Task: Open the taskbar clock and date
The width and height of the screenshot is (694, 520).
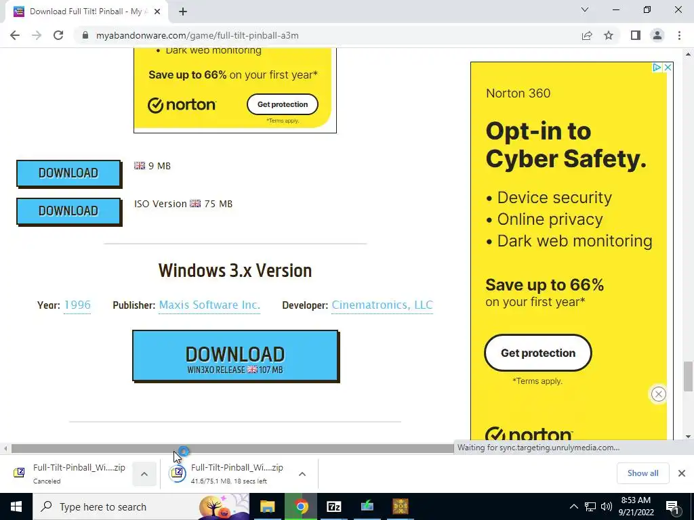Action: pyautogui.click(x=636, y=506)
